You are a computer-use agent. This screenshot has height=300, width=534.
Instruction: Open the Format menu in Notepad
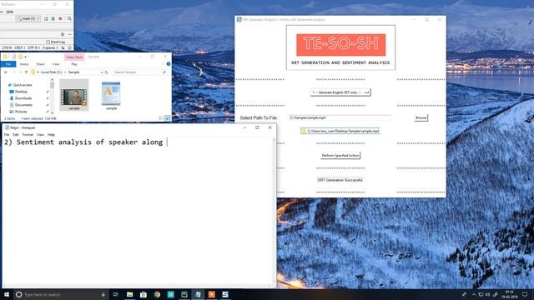(28, 135)
